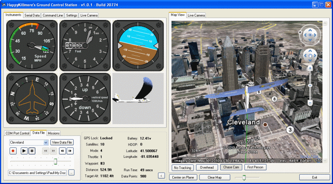Click the Speed MPH airspeed gauge

point(32,46)
